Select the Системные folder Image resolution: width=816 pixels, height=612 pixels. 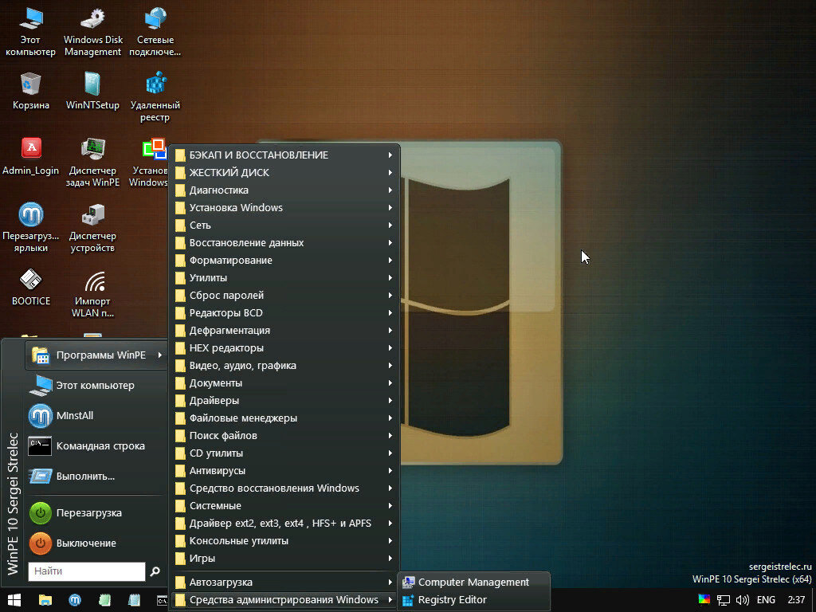pyautogui.click(x=284, y=506)
